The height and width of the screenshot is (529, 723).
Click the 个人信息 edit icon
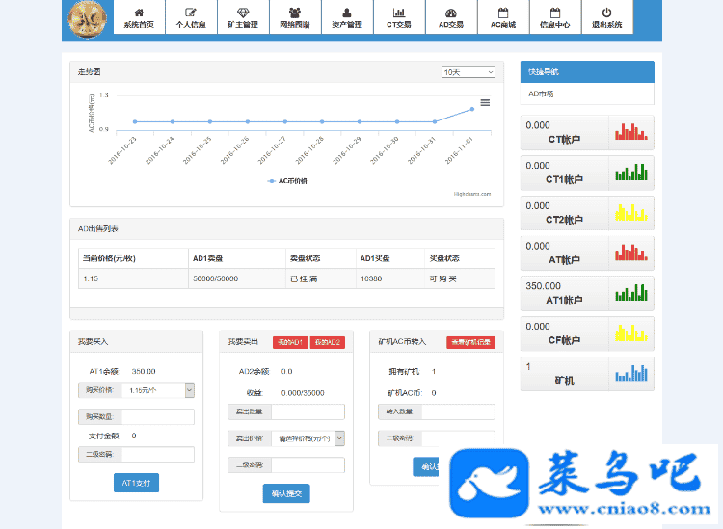(191, 13)
